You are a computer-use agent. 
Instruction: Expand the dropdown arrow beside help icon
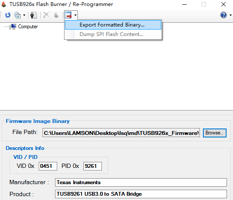230,15
